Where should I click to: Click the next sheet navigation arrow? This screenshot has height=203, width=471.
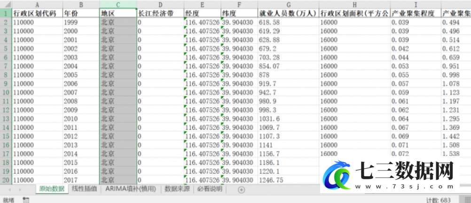[x=20, y=189]
